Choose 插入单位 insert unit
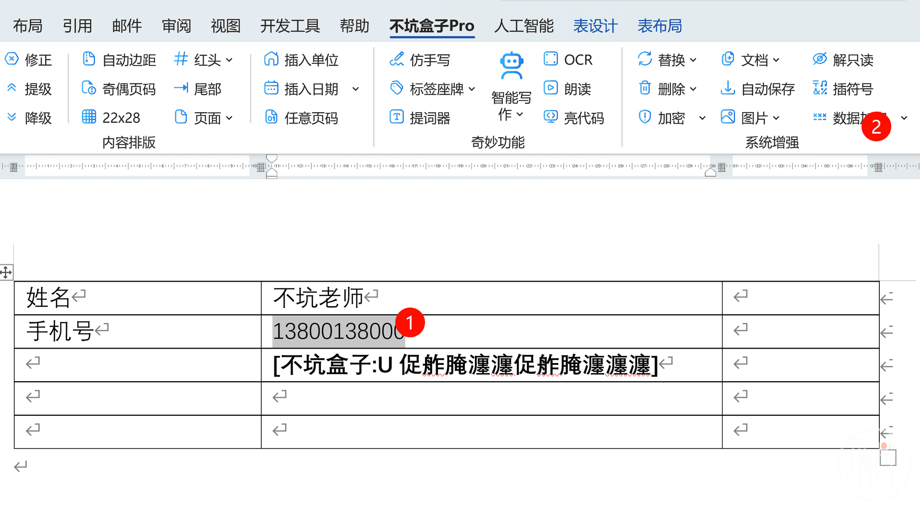 pos(301,60)
